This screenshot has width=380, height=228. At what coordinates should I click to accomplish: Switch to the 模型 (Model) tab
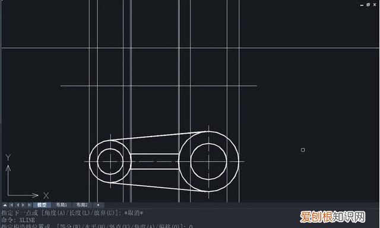point(42,205)
